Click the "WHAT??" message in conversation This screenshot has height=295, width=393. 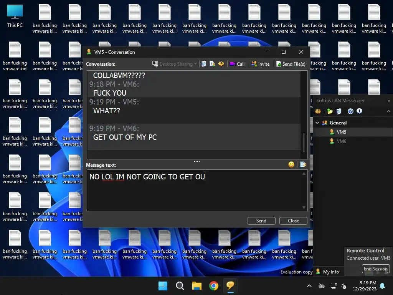click(x=107, y=111)
